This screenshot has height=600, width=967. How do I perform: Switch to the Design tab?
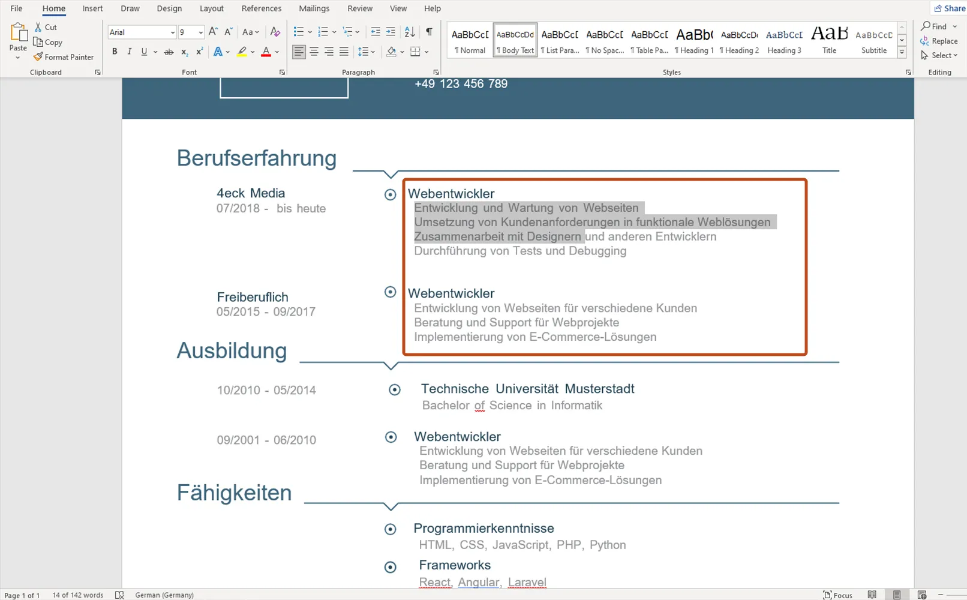click(169, 8)
